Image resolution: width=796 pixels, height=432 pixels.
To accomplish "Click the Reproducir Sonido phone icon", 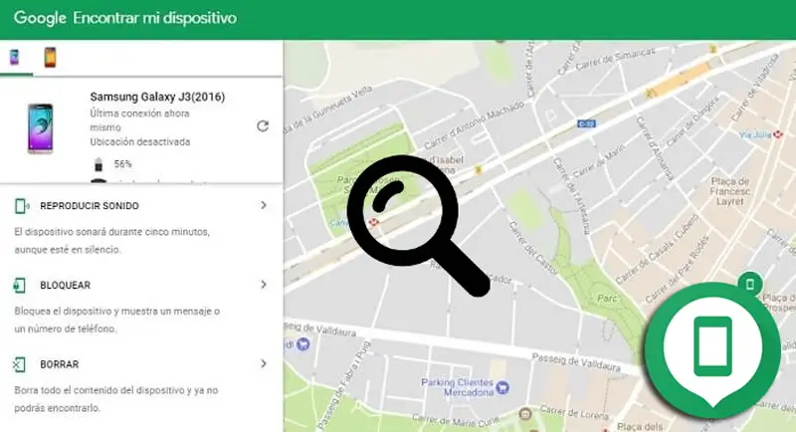I will 21,206.
